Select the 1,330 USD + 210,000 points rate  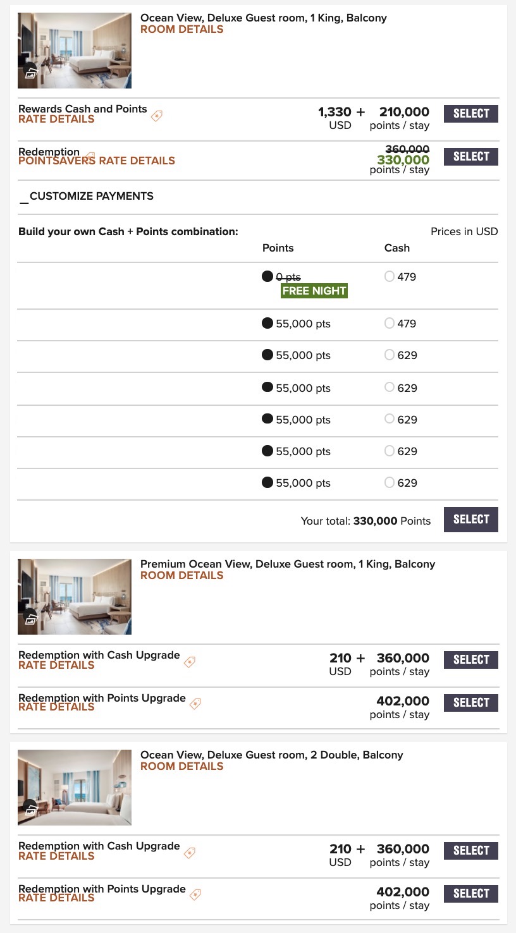[x=470, y=114]
